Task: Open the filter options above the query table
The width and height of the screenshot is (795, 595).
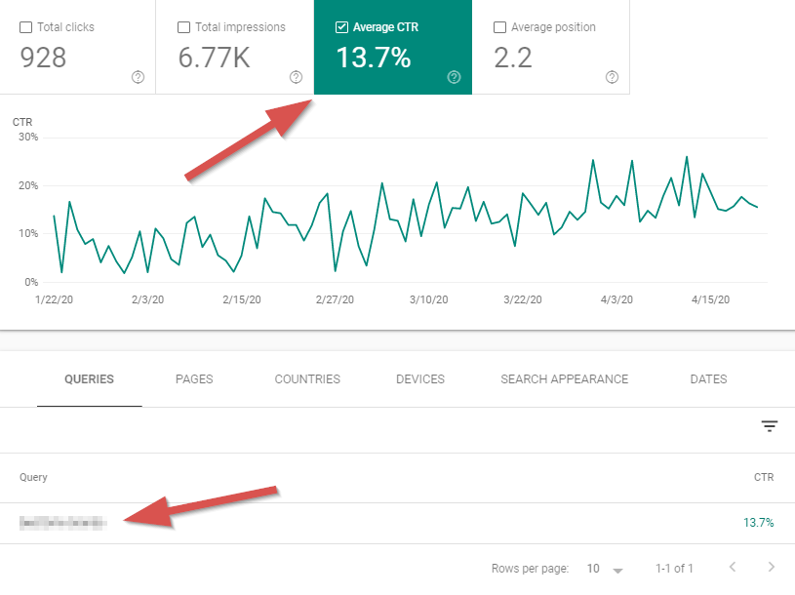Action: pyautogui.click(x=770, y=426)
